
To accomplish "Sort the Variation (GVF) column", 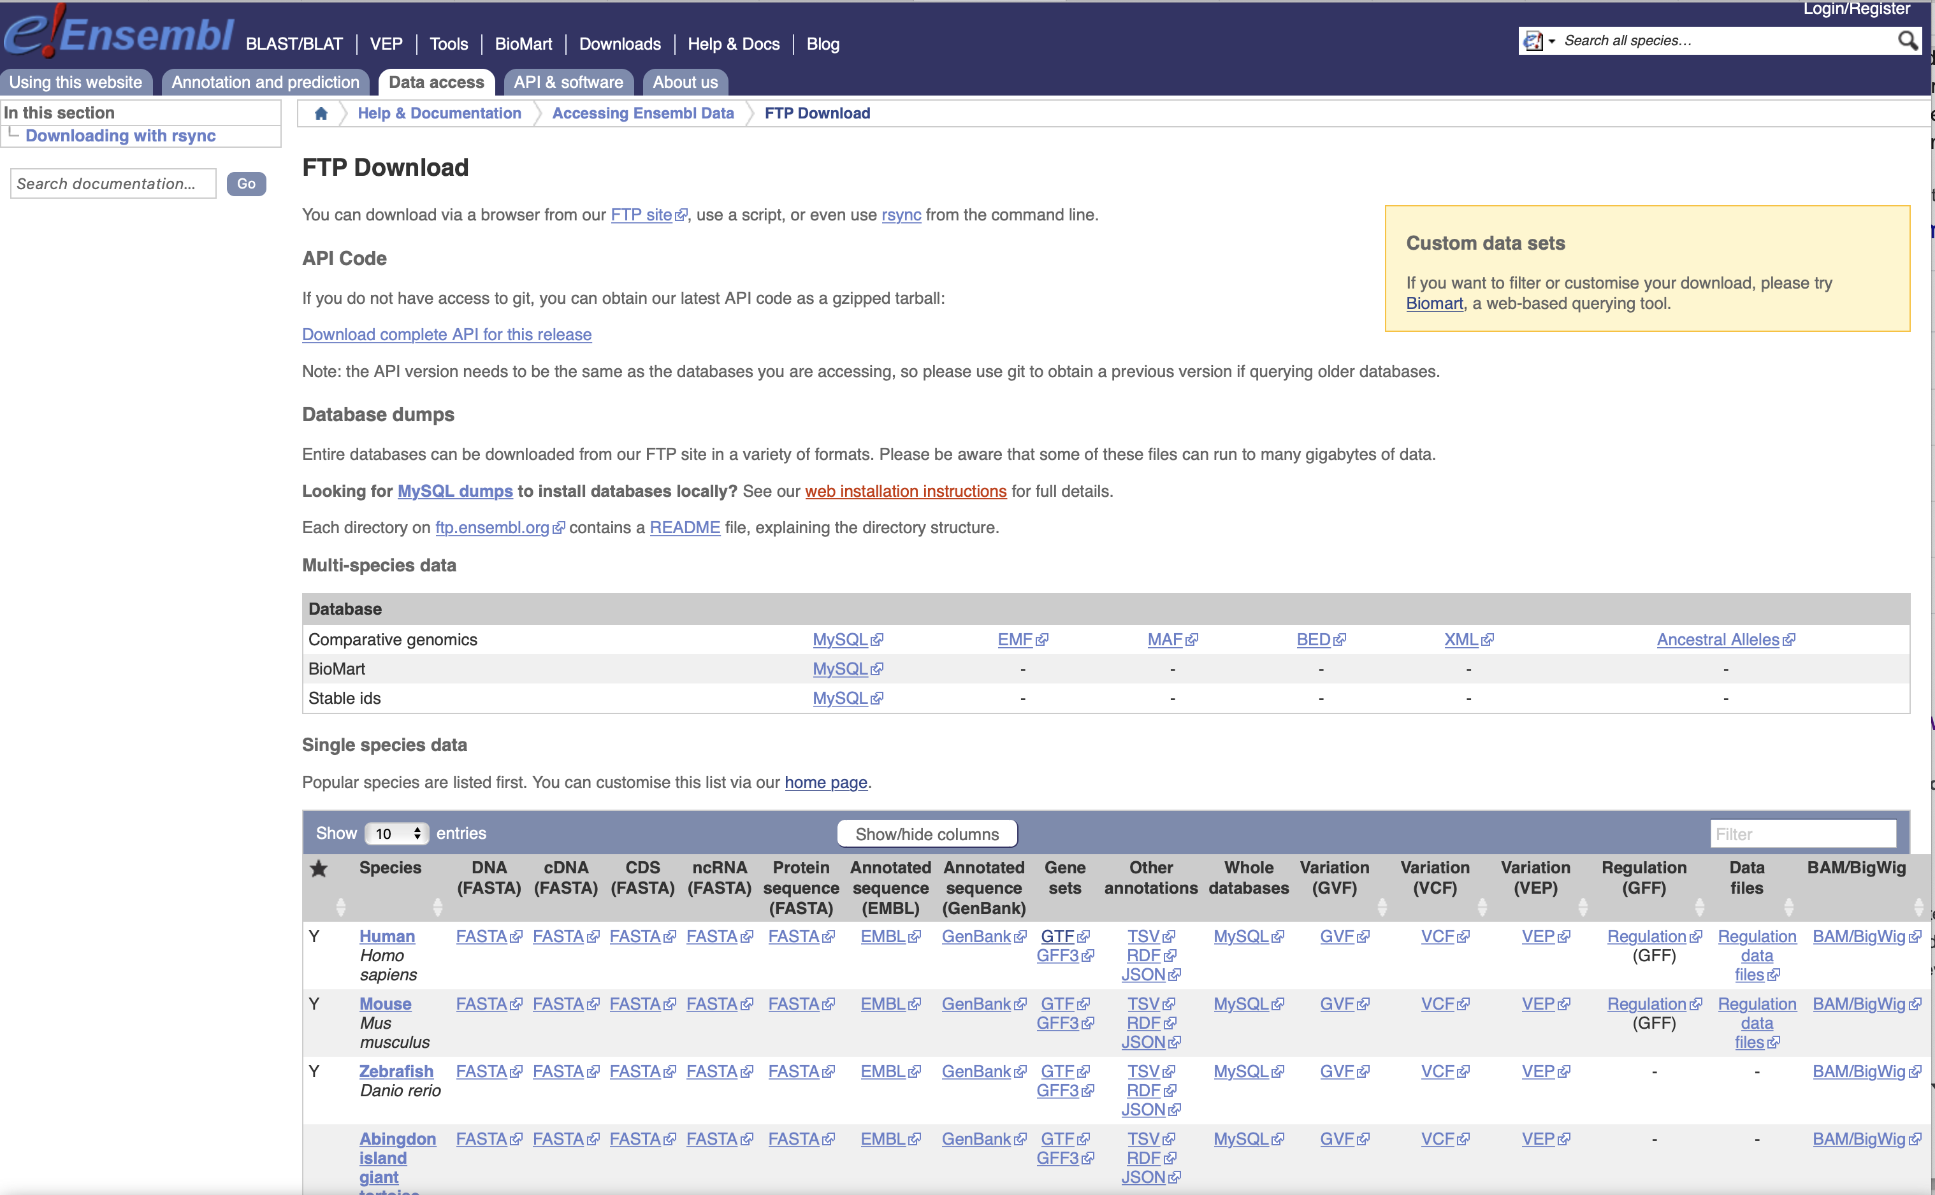I will coord(1382,906).
